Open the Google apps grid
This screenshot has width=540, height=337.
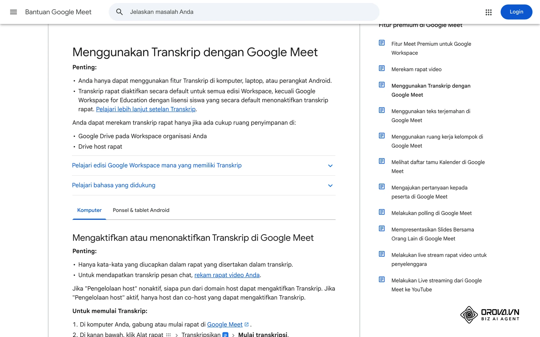click(x=488, y=12)
